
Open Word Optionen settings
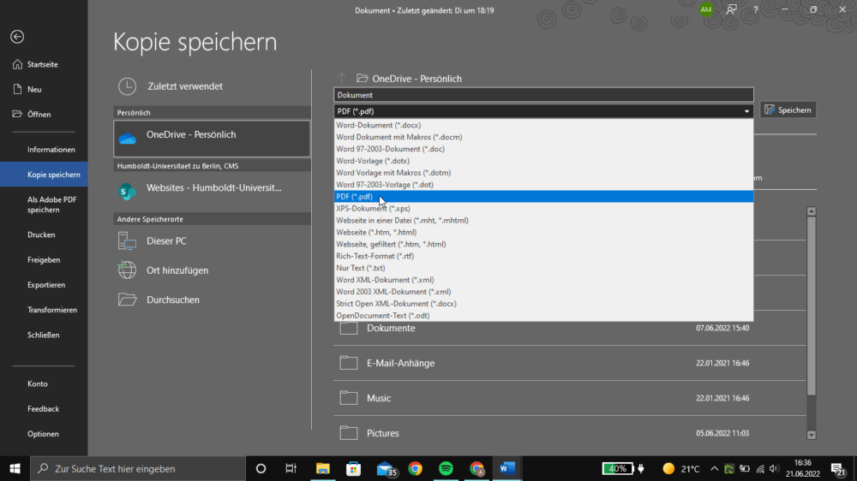[x=44, y=434]
